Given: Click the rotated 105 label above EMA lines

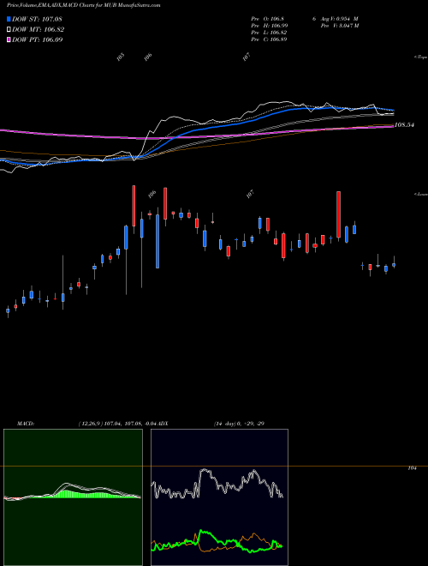Looking at the screenshot, I should (121, 57).
